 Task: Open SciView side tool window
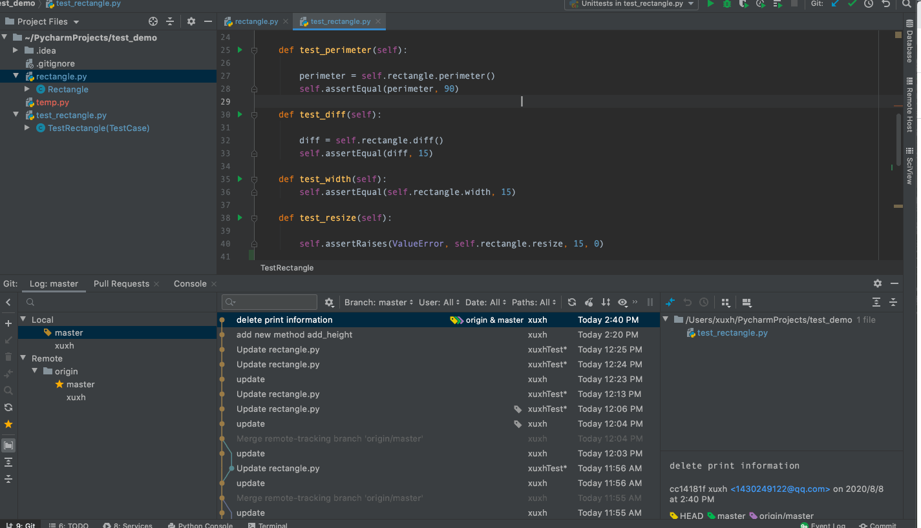tap(909, 166)
